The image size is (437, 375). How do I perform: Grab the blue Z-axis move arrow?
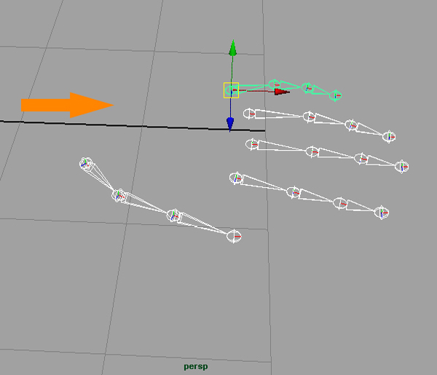pos(230,125)
